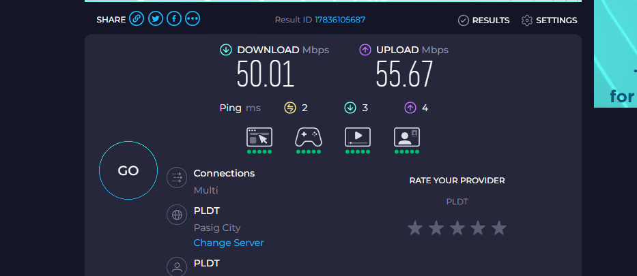Click the upload latency ping icon
The image size is (637, 276).
[x=410, y=108]
